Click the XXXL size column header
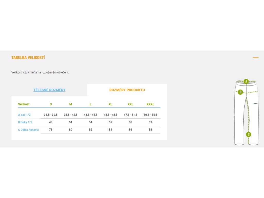 click(x=150, y=104)
